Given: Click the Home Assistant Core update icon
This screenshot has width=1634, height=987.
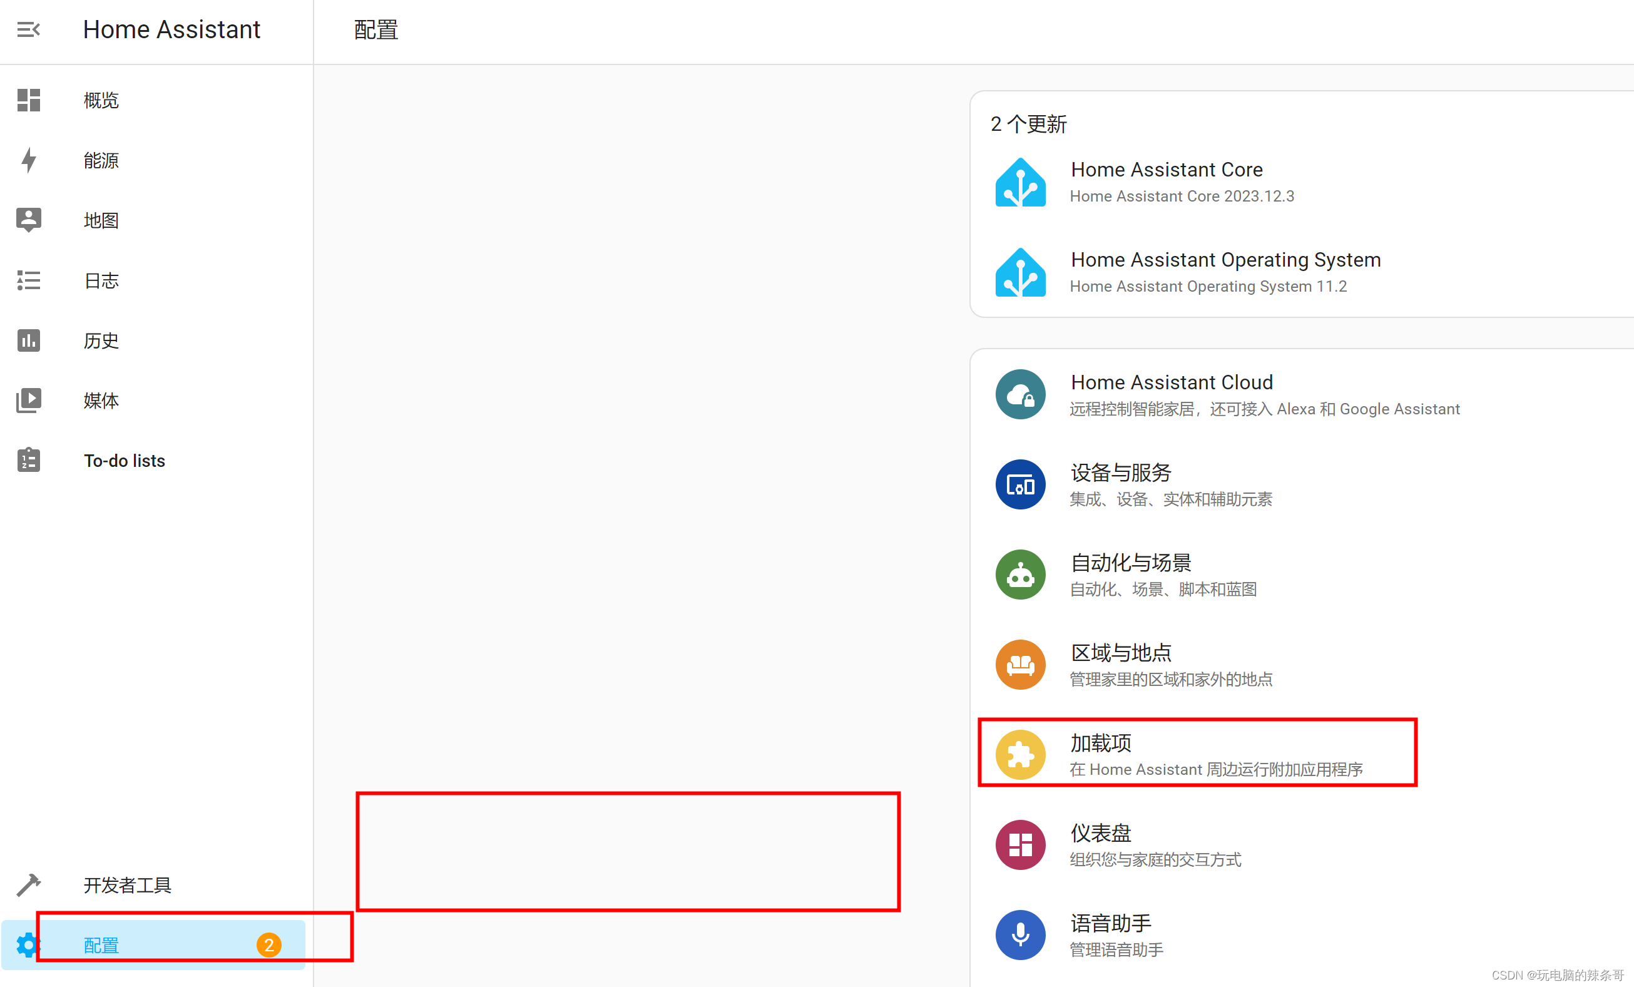Looking at the screenshot, I should (x=1021, y=182).
